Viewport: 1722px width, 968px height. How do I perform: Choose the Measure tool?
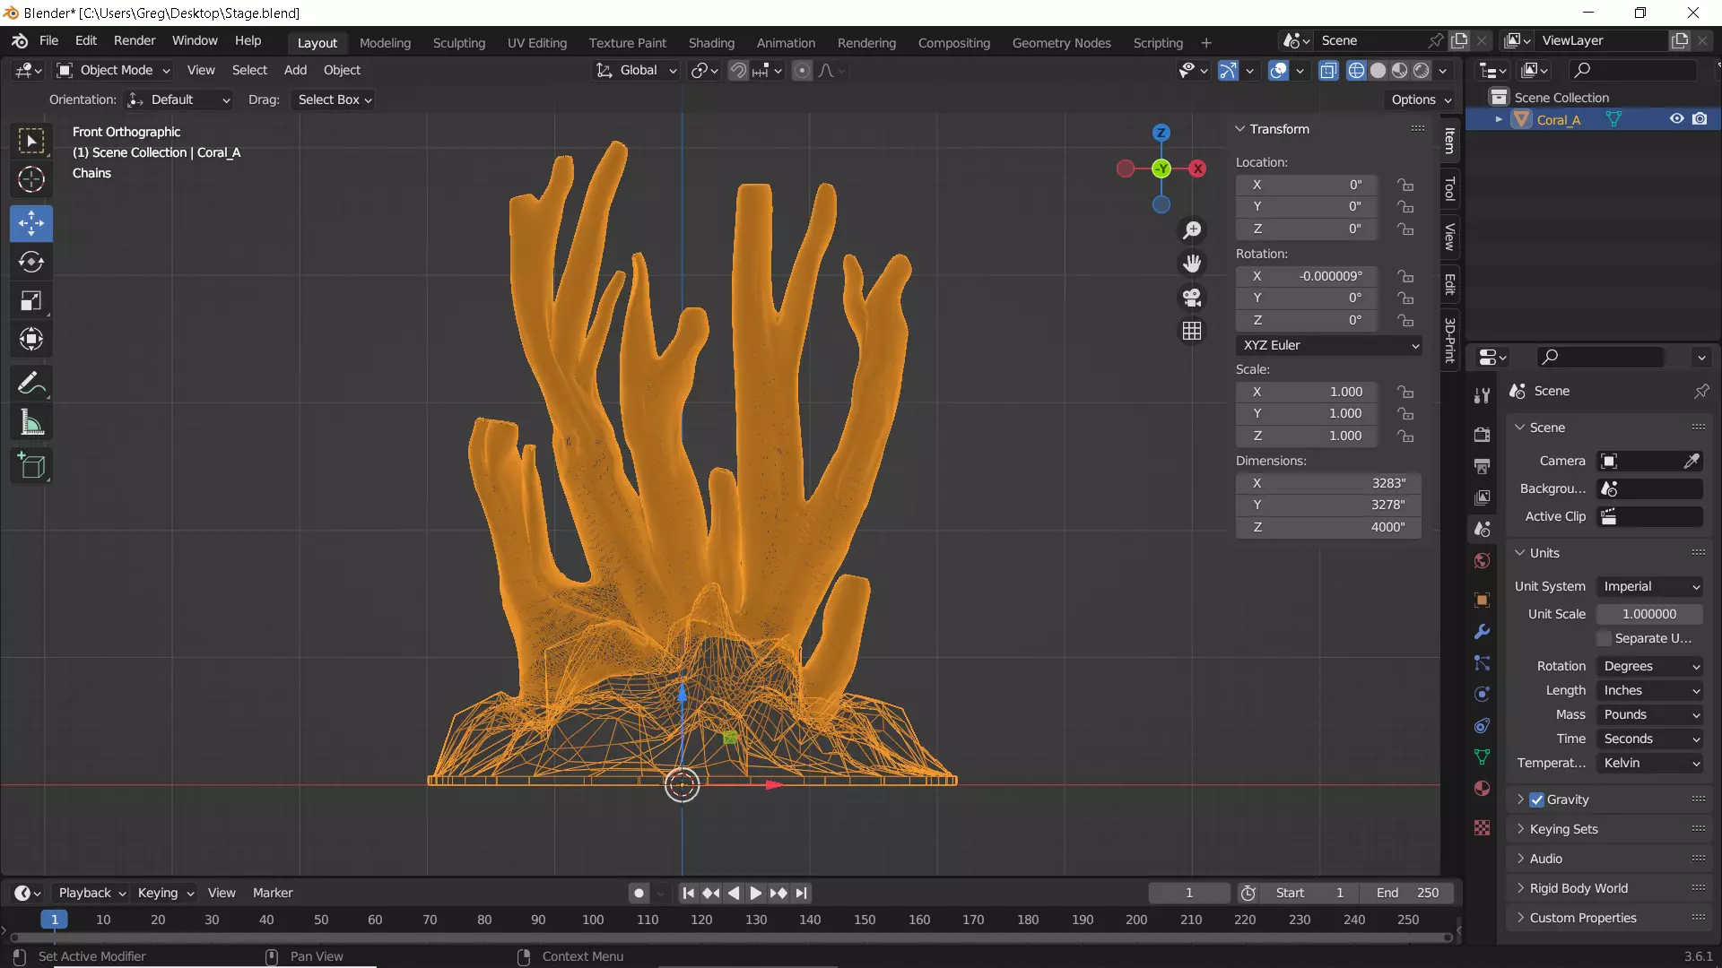point(31,422)
